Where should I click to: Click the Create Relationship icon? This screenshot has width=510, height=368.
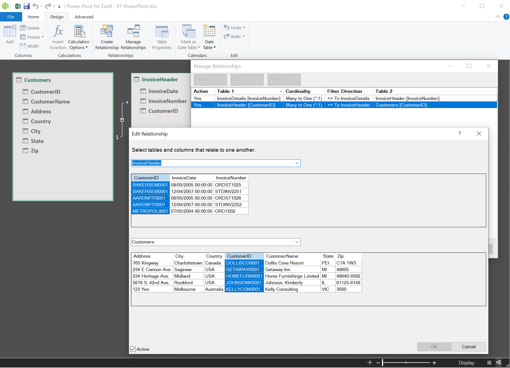pyautogui.click(x=107, y=31)
